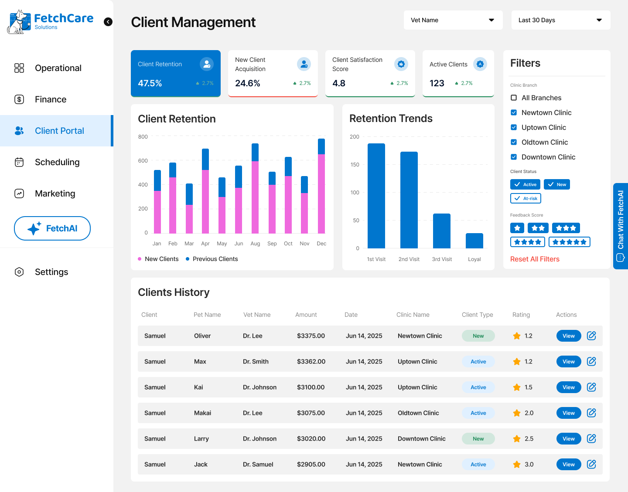Click the Client Retention card user icon
628x492 pixels.
click(206, 64)
